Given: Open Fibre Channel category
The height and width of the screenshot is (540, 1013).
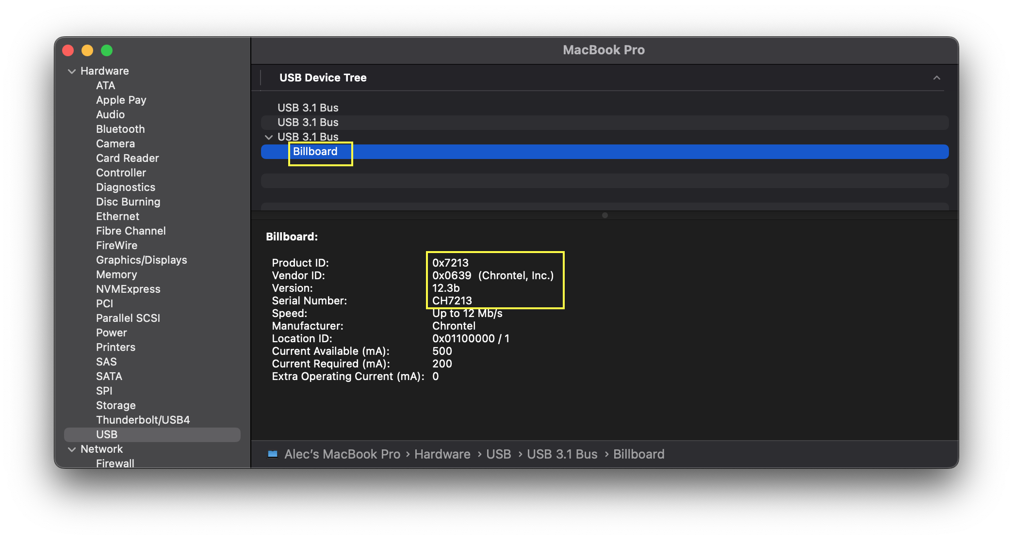Looking at the screenshot, I should point(131,231).
